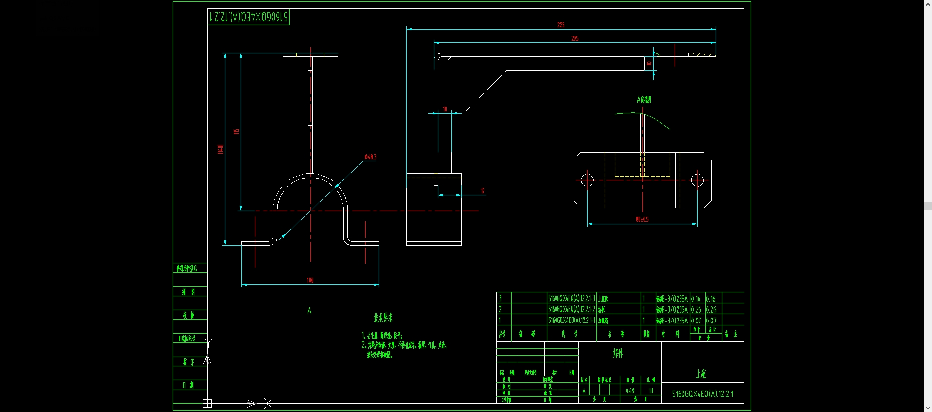932x412 pixels.
Task: Select the 备注 column header
Action: pyautogui.click(x=731, y=334)
